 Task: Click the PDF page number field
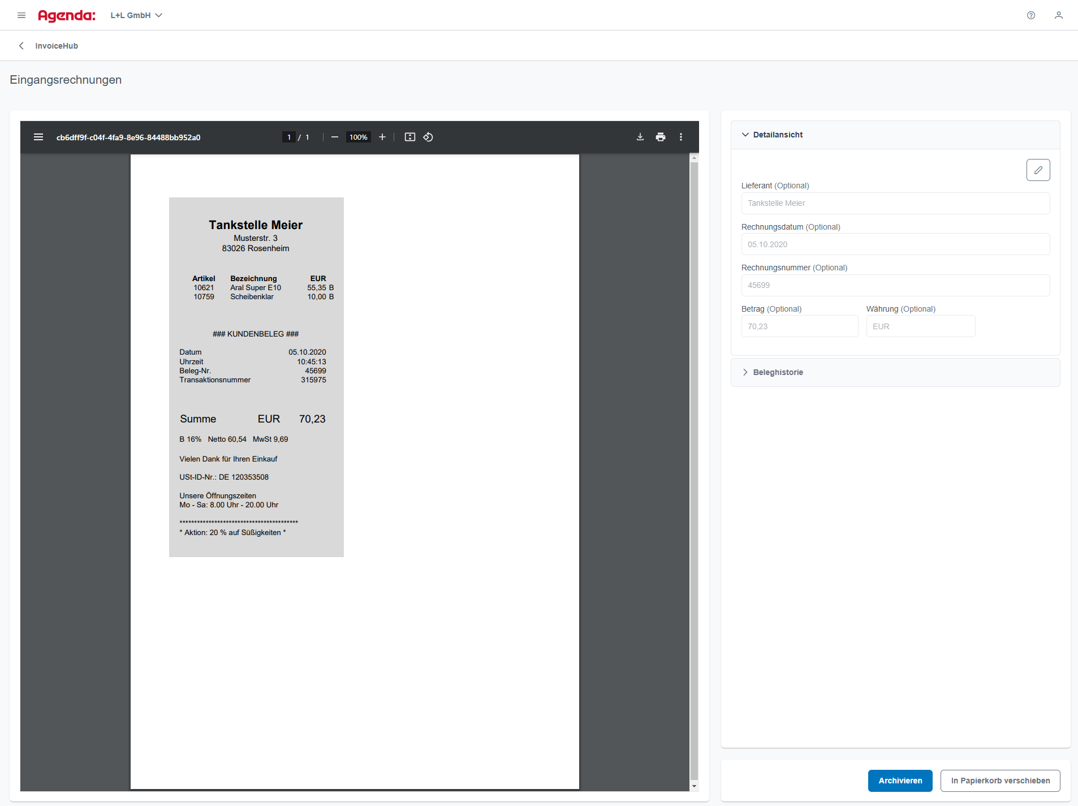[289, 137]
